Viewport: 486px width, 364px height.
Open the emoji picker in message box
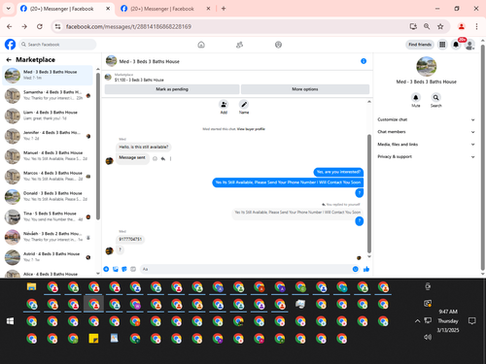point(356,269)
